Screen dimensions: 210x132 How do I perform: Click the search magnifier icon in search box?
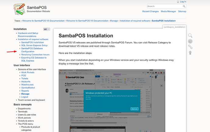click(184, 6)
